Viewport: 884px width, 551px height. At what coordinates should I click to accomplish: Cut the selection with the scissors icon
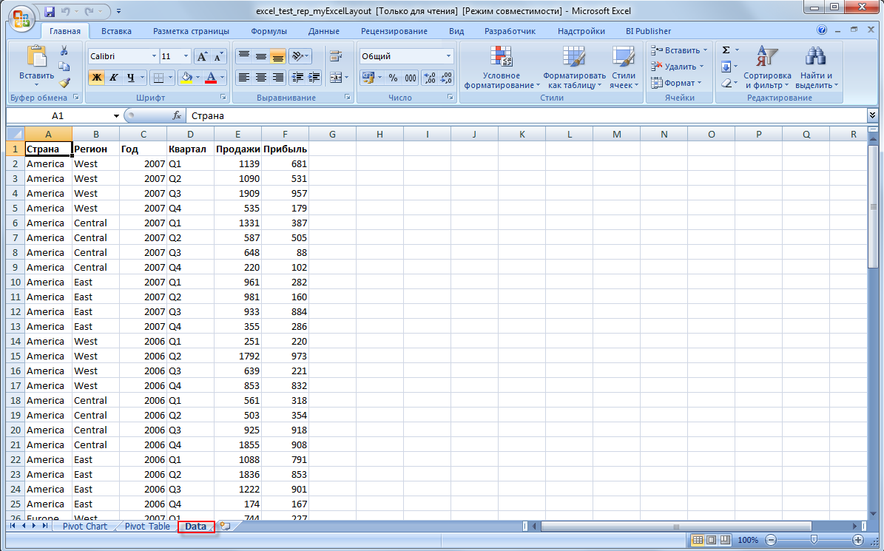(x=64, y=51)
